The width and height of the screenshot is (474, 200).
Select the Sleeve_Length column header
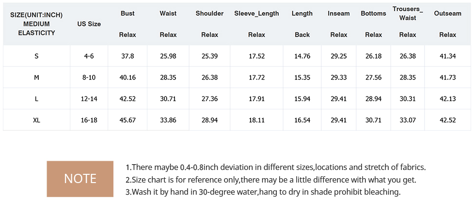(x=257, y=14)
